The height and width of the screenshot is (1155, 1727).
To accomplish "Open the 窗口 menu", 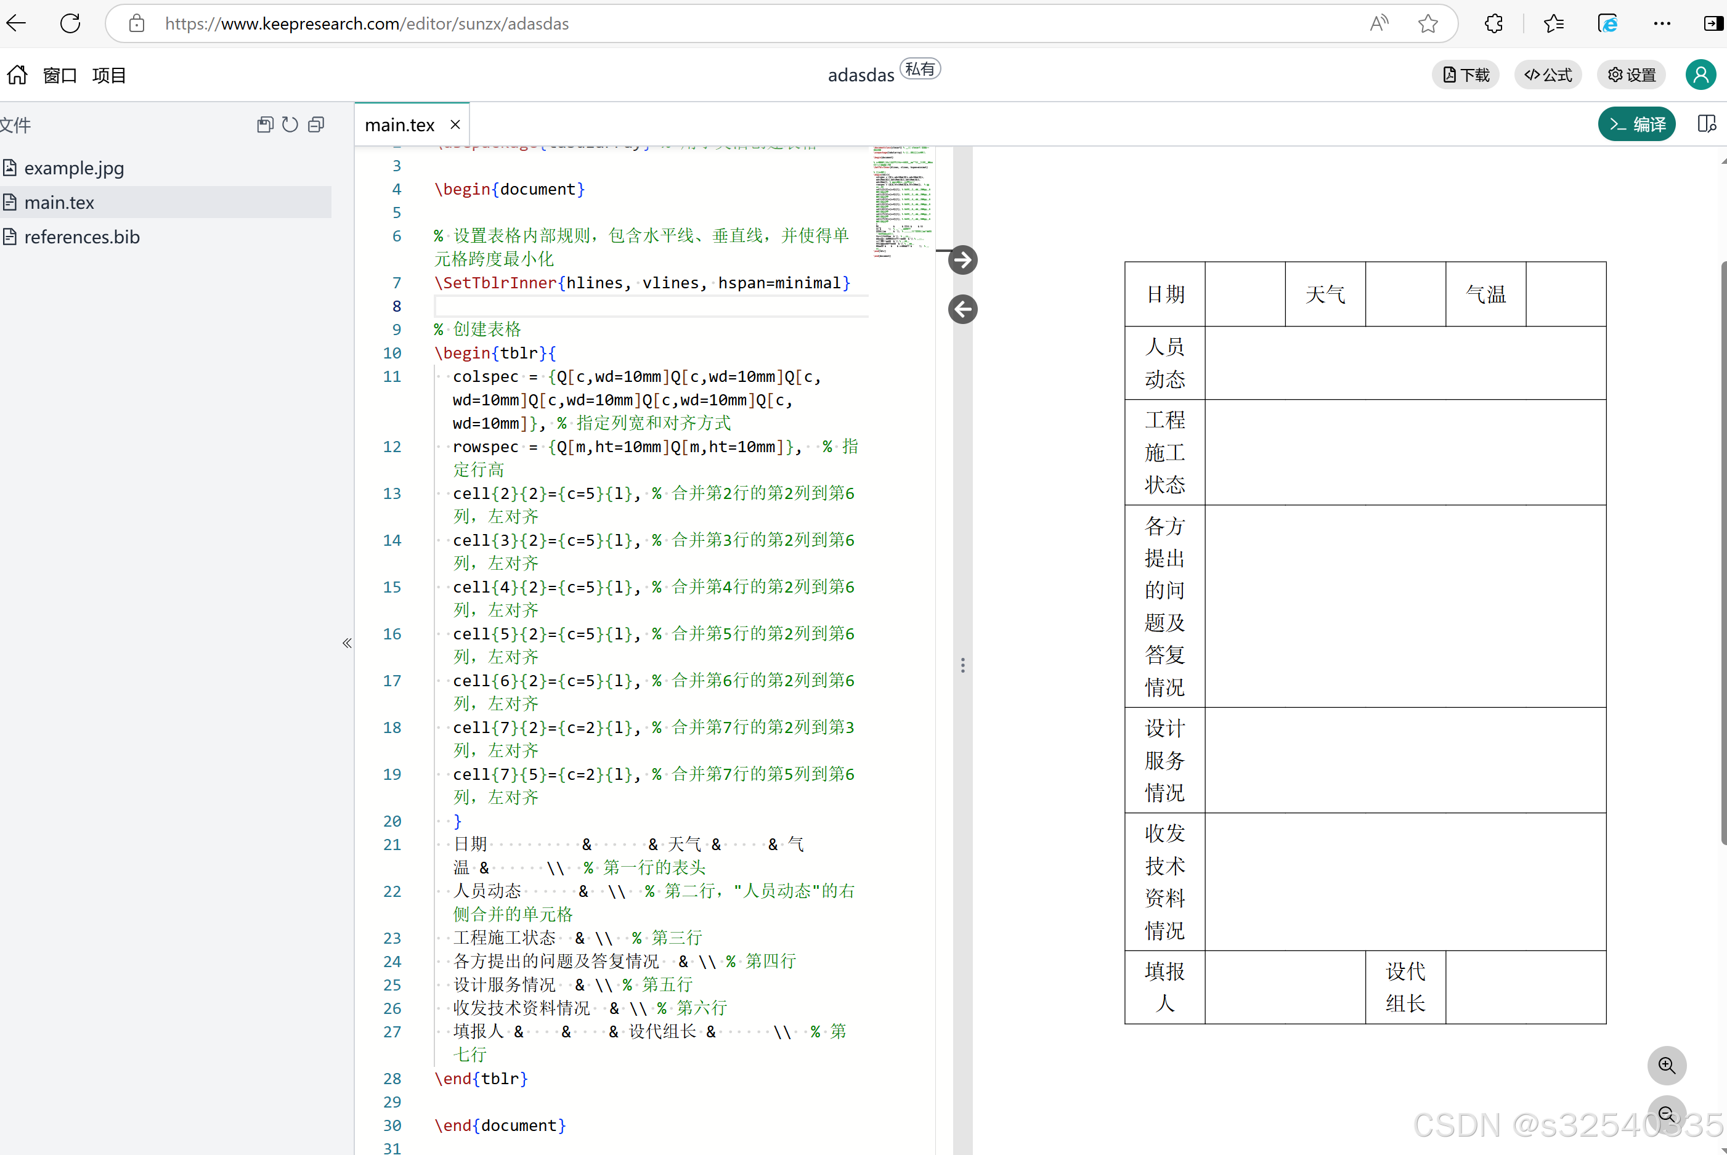I will pyautogui.click(x=60, y=75).
